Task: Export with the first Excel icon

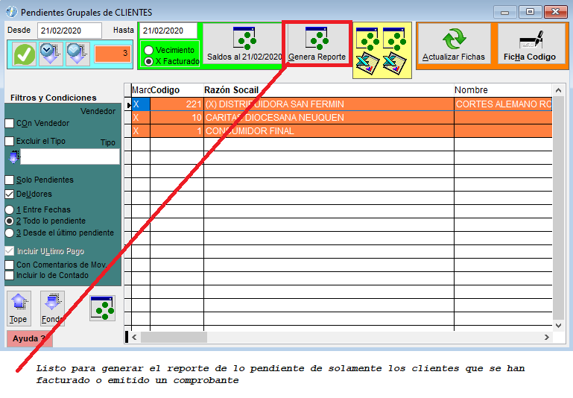Action: click(367, 63)
